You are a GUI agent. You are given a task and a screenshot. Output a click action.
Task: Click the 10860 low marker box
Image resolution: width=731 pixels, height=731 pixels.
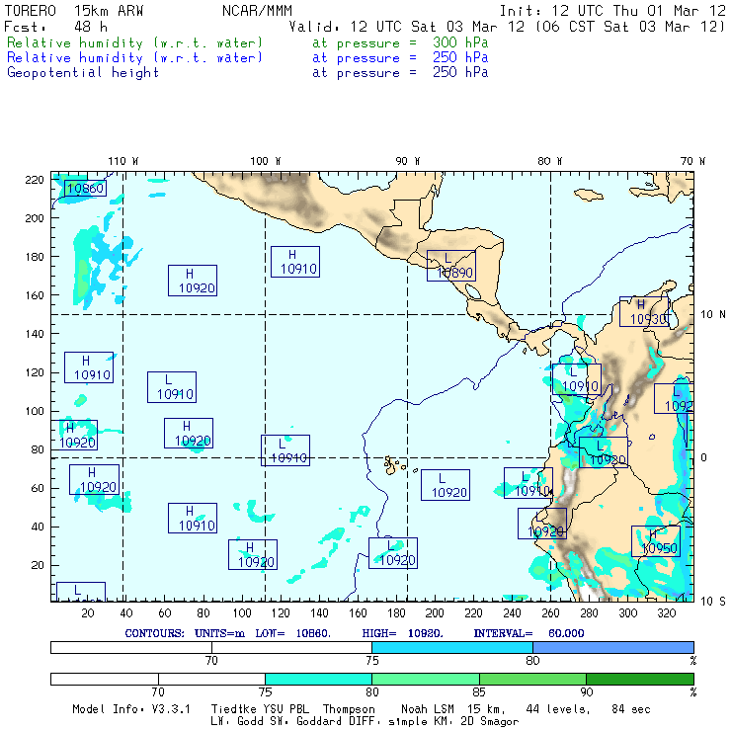tap(84, 188)
